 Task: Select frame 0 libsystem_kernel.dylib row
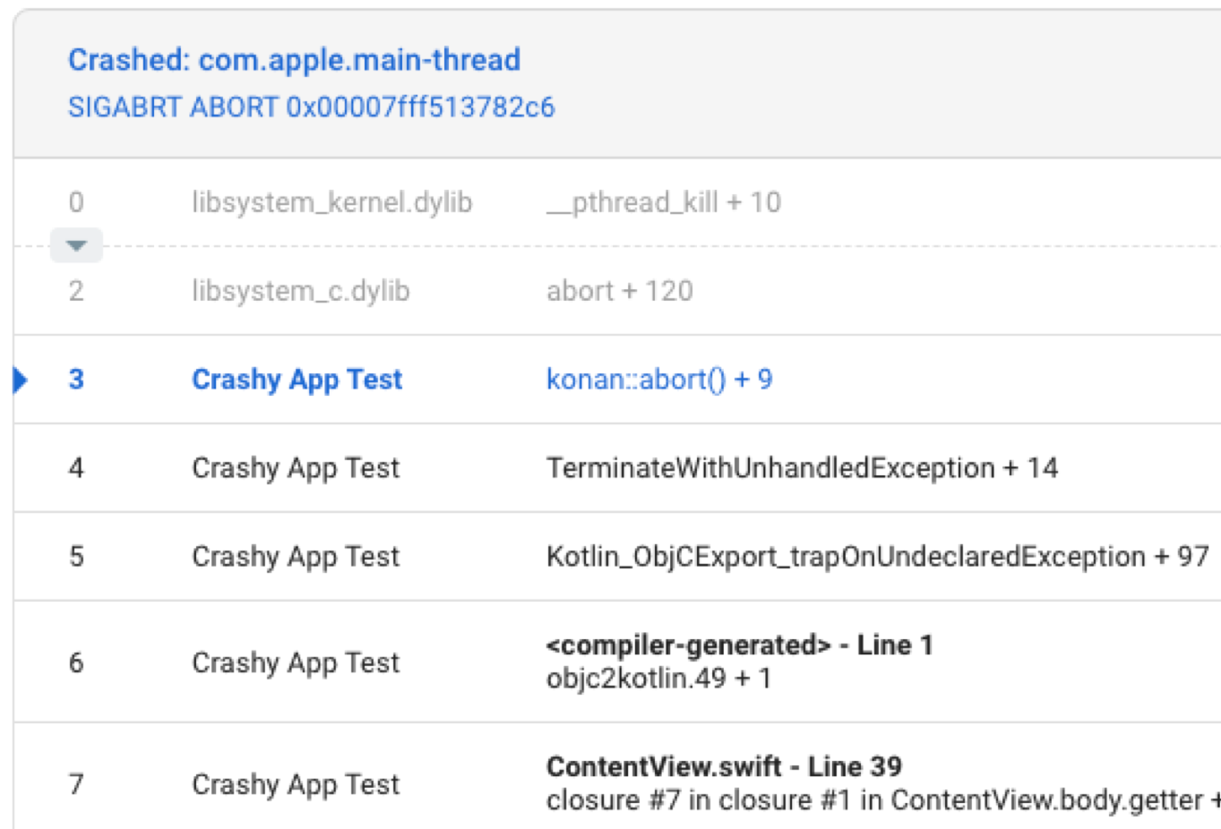pyautogui.click(x=331, y=202)
